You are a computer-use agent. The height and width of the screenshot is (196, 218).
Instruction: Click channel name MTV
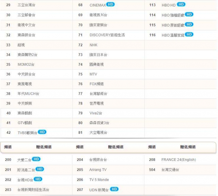pyautogui.click(x=93, y=74)
